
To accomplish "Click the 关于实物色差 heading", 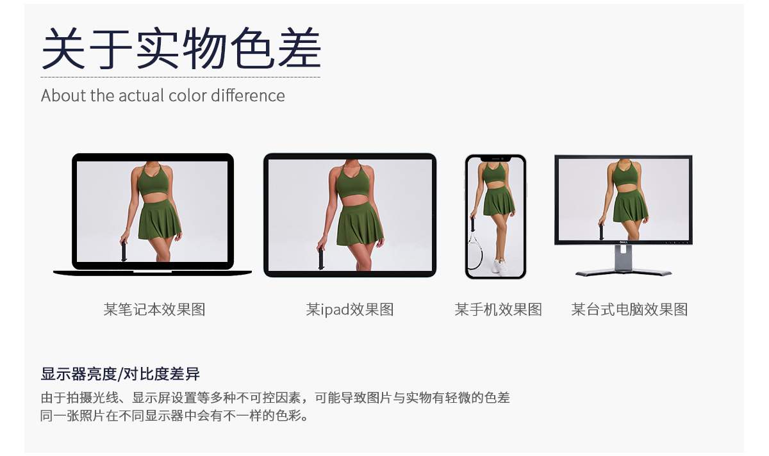I will point(181,49).
